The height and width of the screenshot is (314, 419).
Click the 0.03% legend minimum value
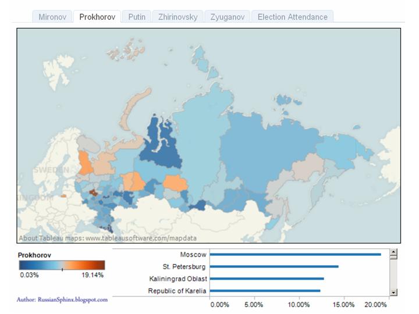[x=30, y=275]
